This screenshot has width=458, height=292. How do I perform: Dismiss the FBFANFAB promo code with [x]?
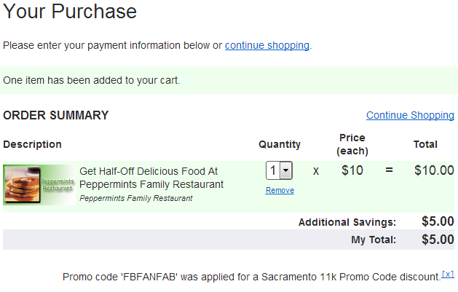(449, 275)
